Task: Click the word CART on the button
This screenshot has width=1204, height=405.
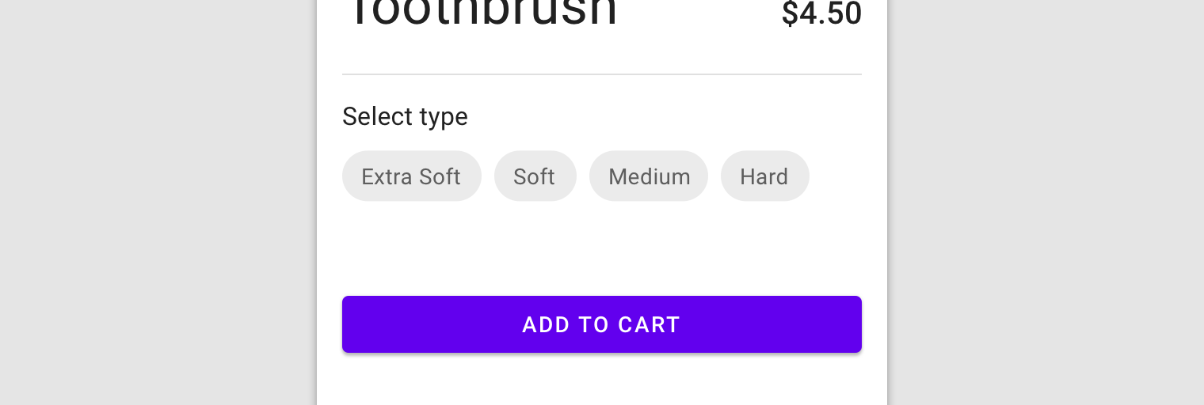Action: point(650,325)
